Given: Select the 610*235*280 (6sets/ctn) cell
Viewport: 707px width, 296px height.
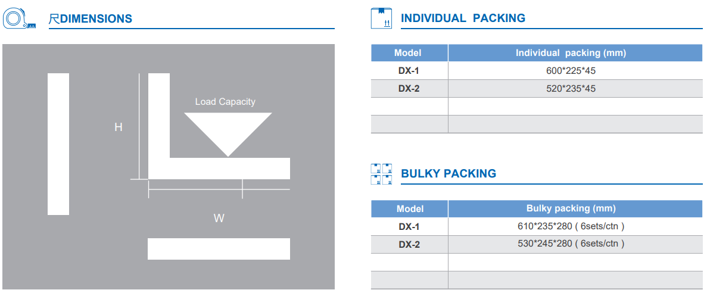Looking at the screenshot, I should pyautogui.click(x=571, y=226).
